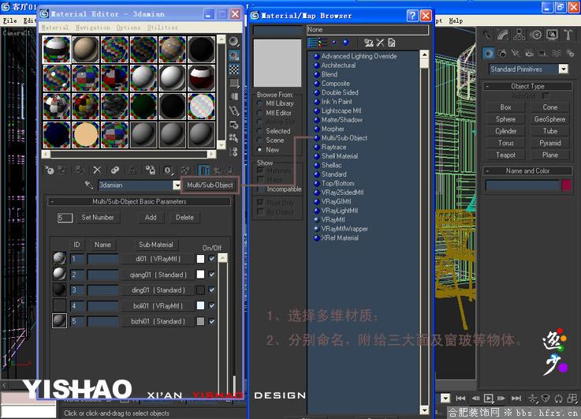
Task: Open the Create panel tab icon
Action: tap(487, 36)
